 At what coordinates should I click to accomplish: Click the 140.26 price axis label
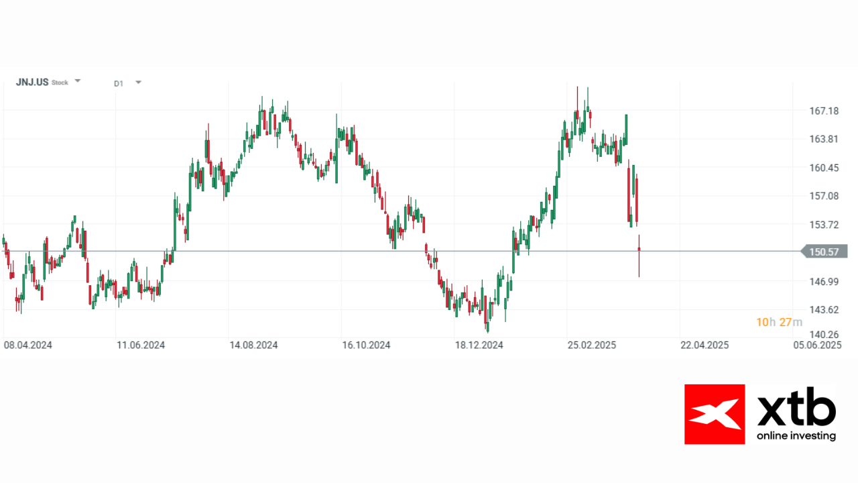[x=824, y=334]
